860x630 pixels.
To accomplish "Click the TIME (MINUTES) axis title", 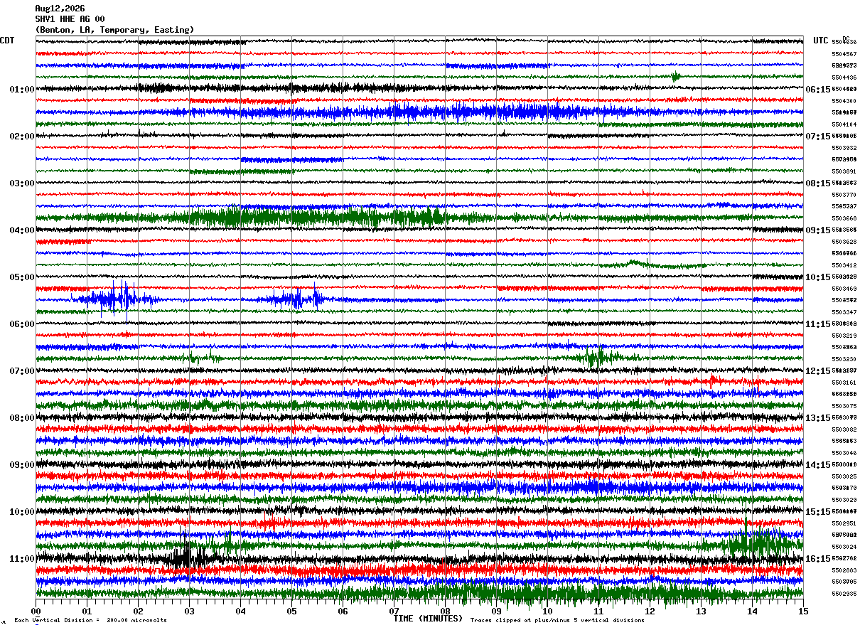I will 428,619.
